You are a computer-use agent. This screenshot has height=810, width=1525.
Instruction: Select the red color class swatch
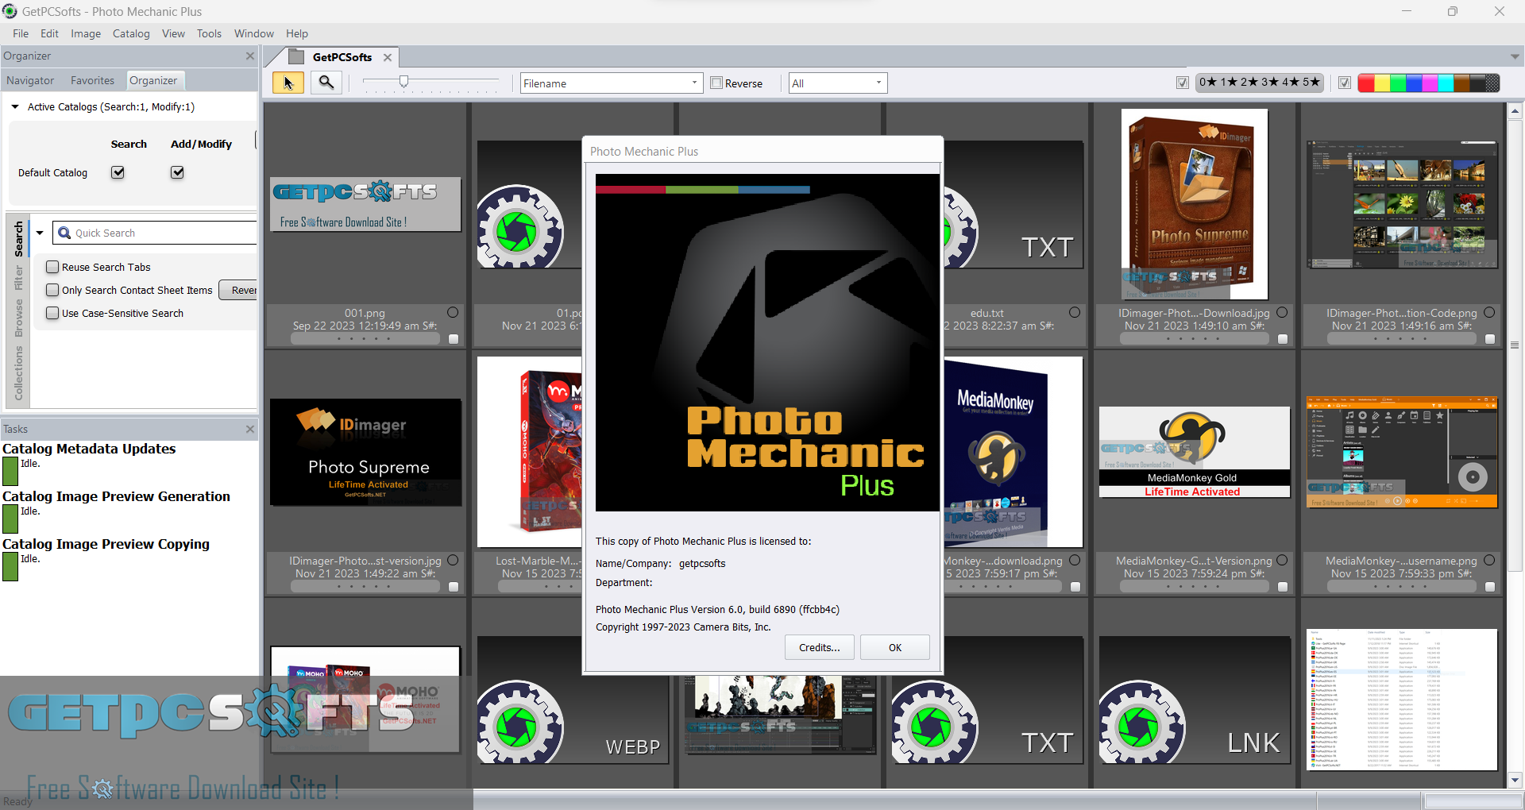[x=1366, y=83]
